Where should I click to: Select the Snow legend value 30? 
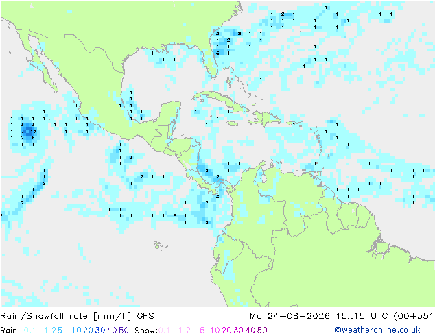239,331
